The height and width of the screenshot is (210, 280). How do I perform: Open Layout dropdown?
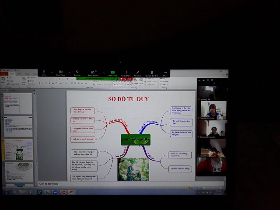(31, 78)
